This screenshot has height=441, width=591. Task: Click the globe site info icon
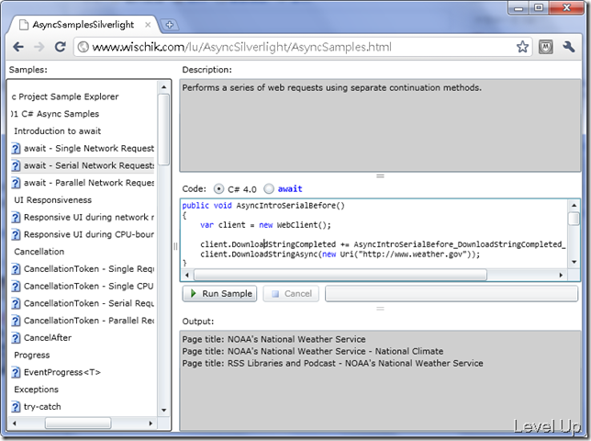tap(83, 47)
